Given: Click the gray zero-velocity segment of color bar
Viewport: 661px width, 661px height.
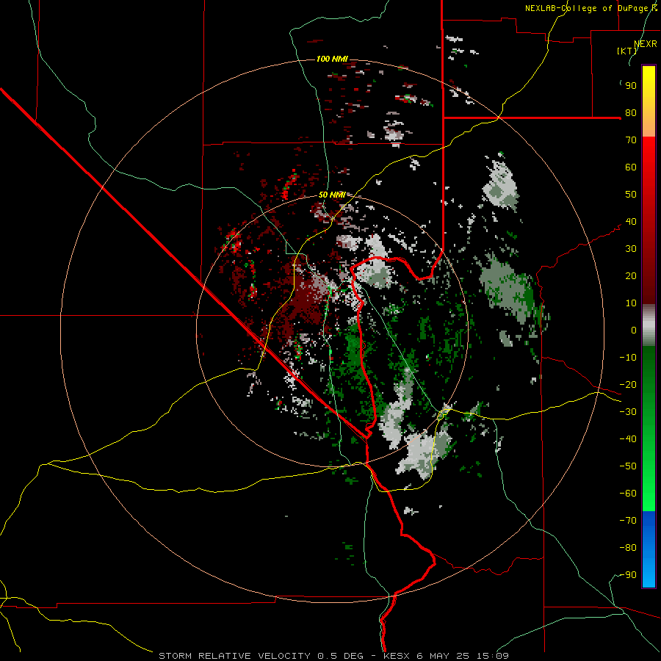Looking at the screenshot, I should click(x=649, y=325).
